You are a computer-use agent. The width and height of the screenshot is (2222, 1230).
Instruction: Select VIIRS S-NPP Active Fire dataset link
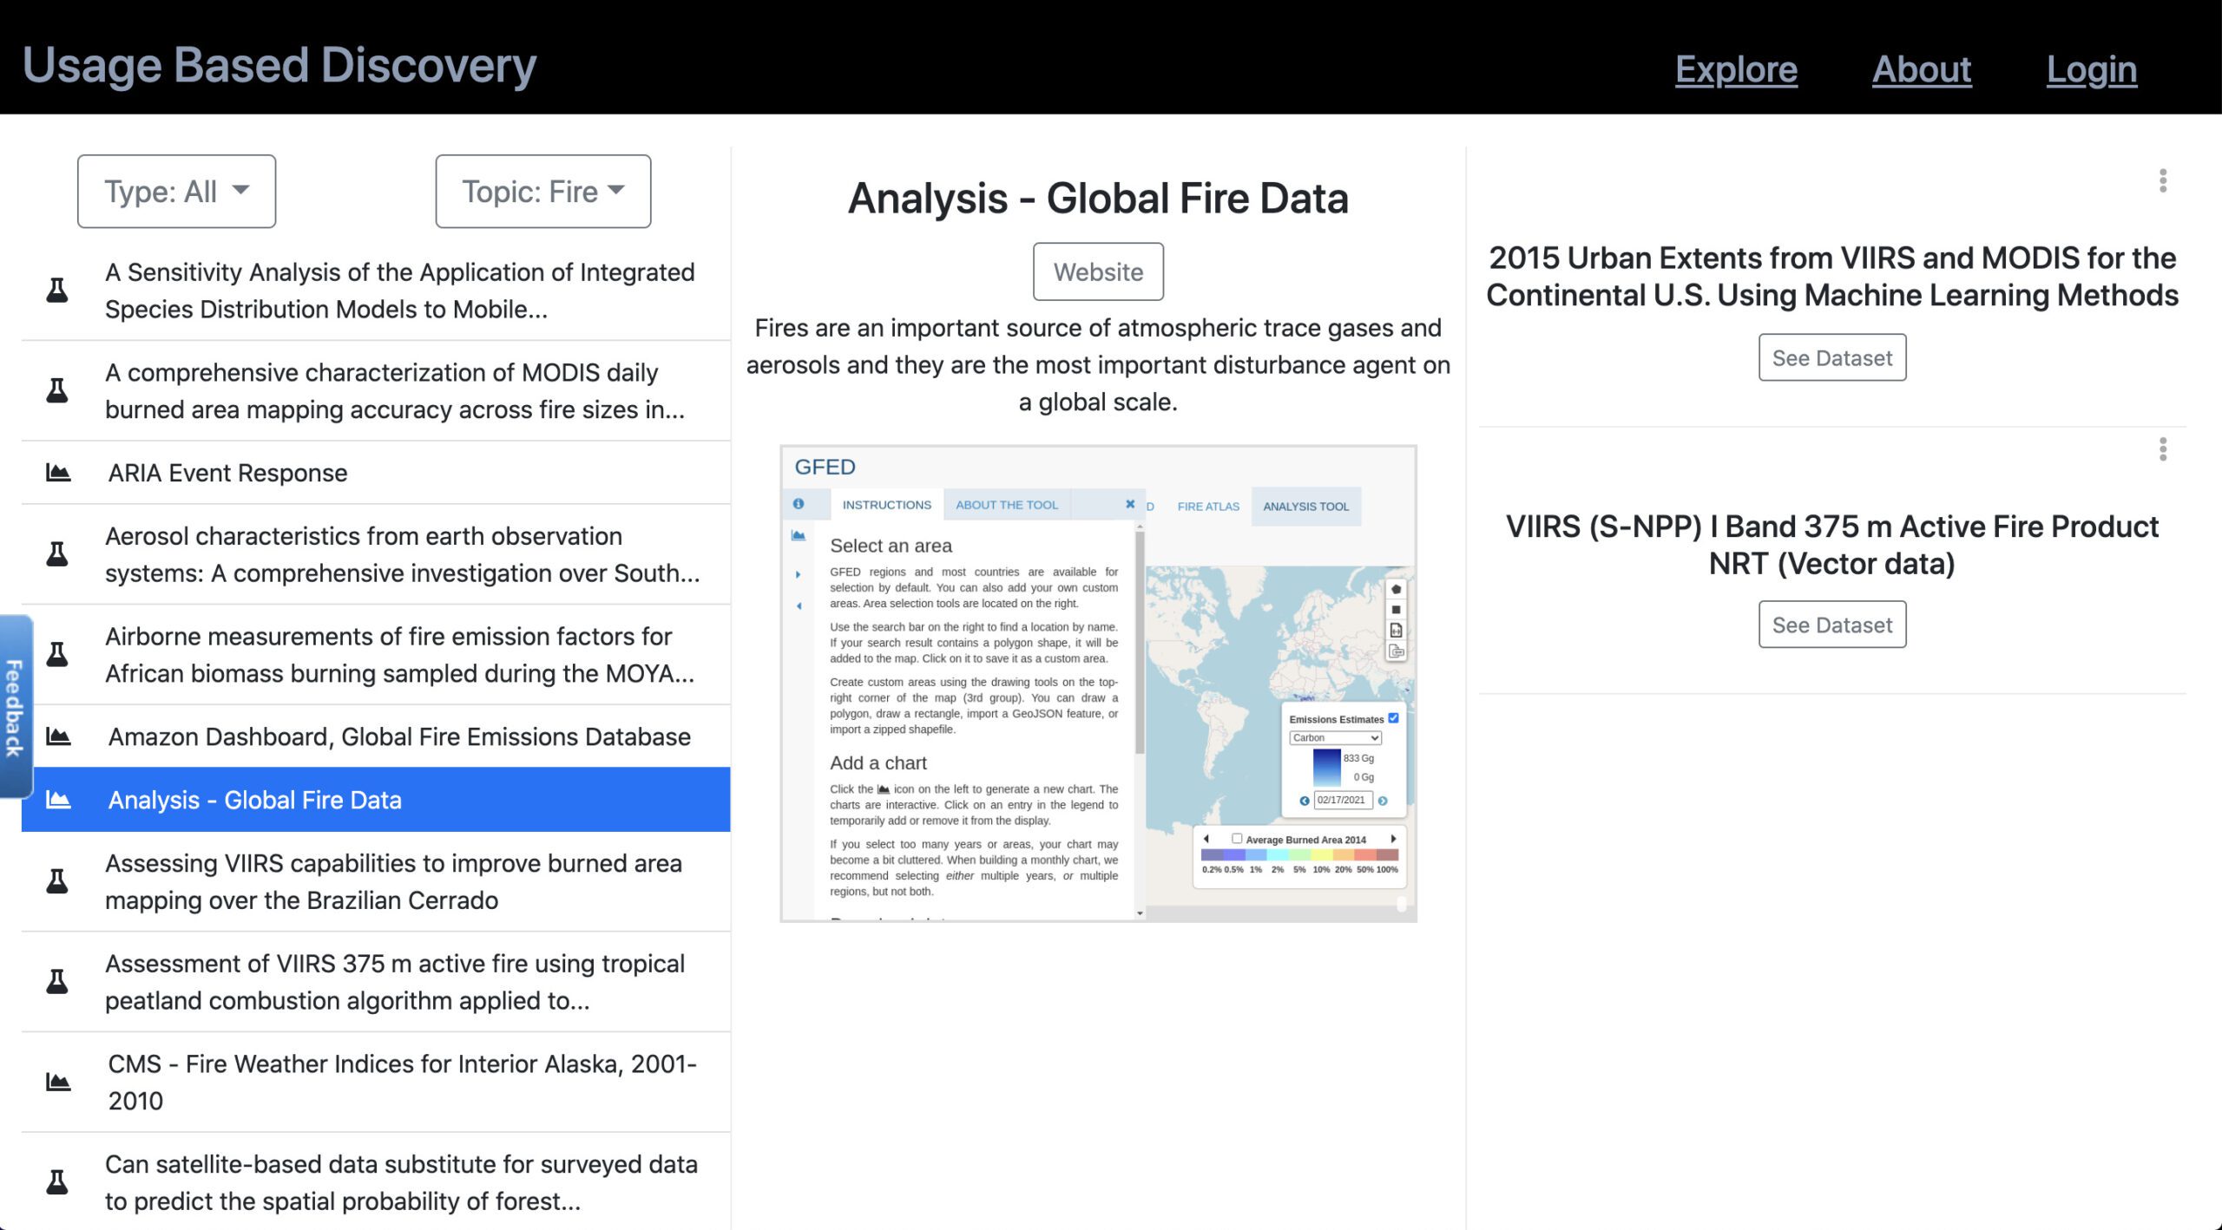(1832, 624)
